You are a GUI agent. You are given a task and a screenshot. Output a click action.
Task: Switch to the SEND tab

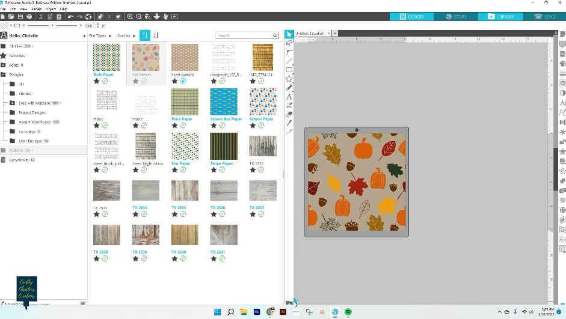(x=545, y=17)
